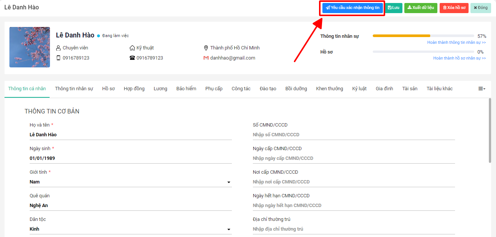The image size is (496, 237).
Task: Switch to the Hợp đồng tab
Action: click(x=134, y=89)
